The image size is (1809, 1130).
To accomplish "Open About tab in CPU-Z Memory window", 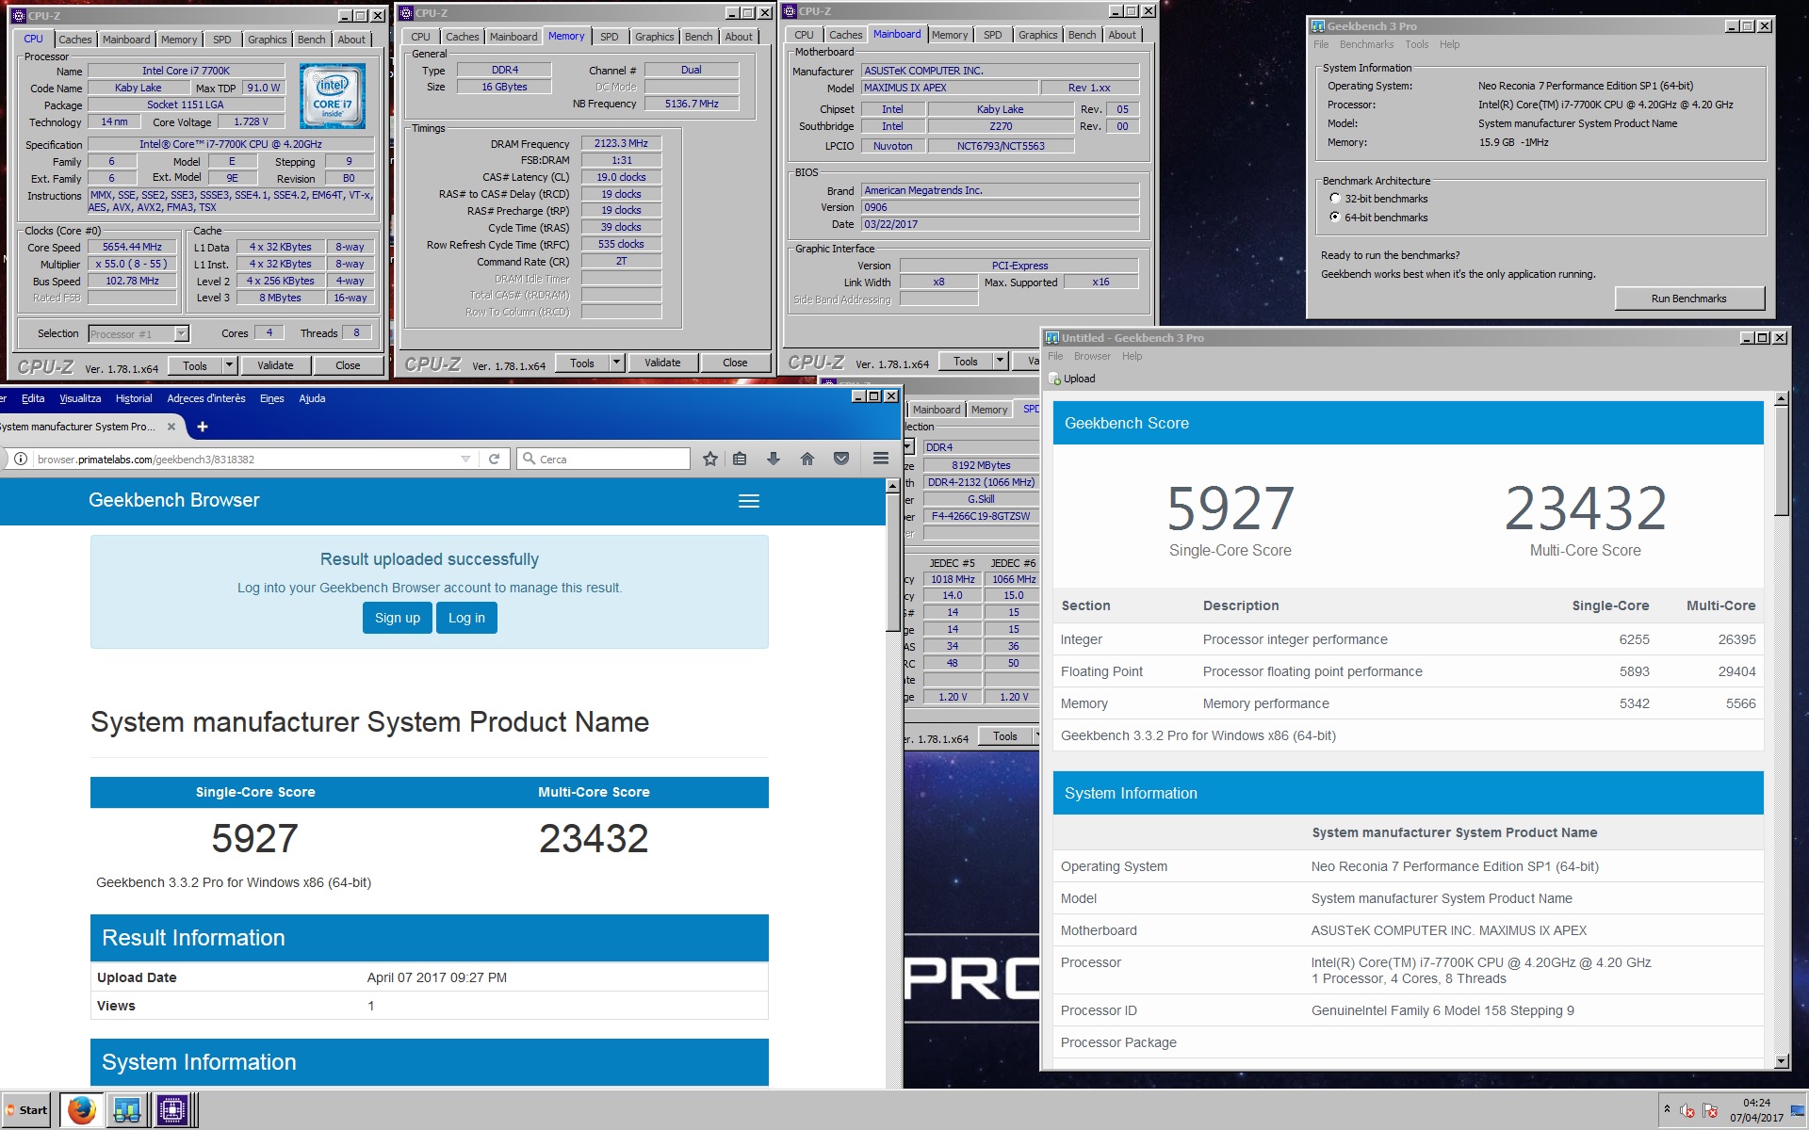I will coord(739,37).
